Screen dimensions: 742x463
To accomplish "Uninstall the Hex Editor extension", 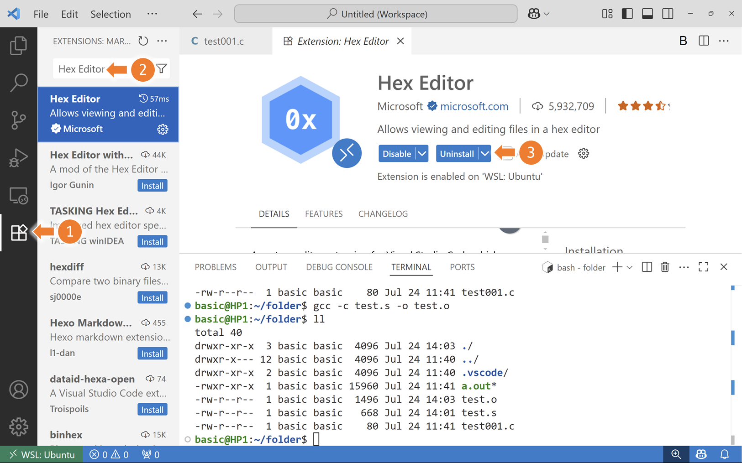I will 457,154.
